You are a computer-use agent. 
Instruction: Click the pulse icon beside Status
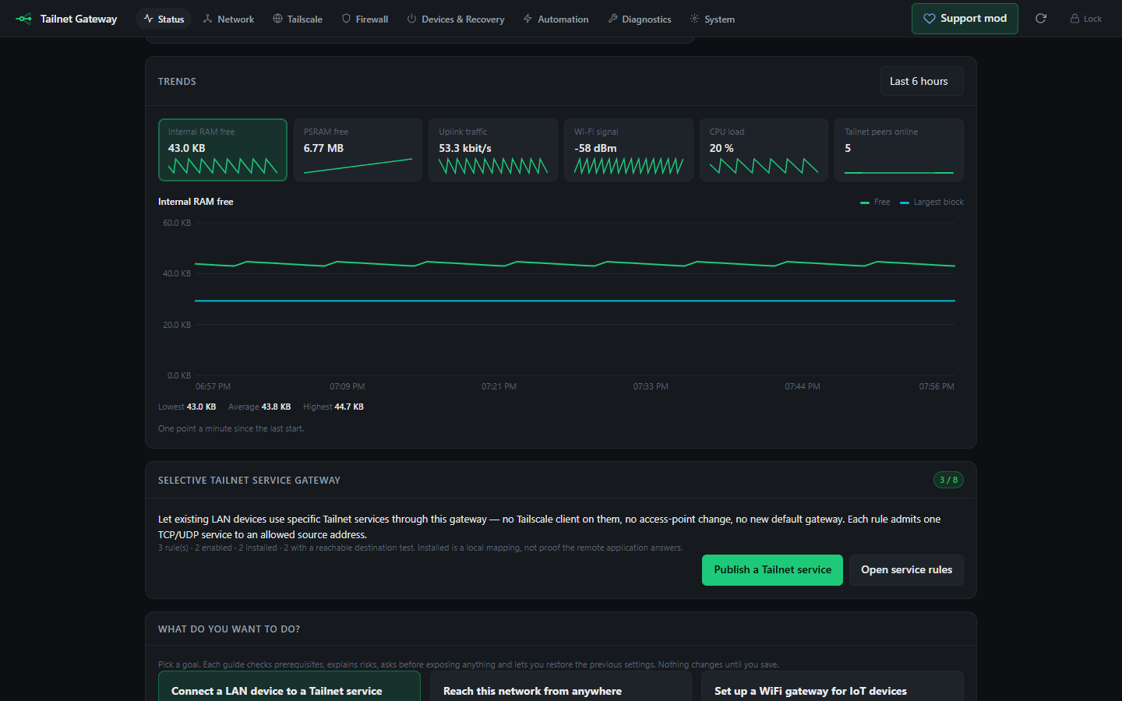[x=148, y=19]
